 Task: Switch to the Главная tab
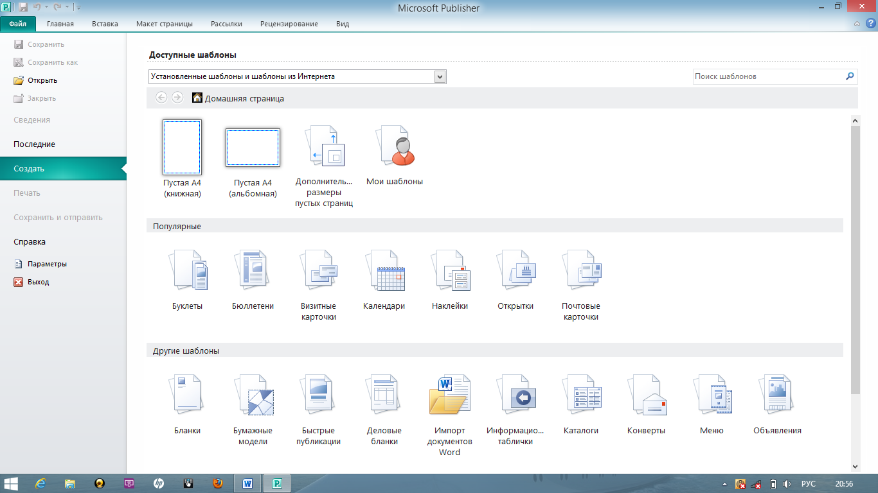click(60, 24)
